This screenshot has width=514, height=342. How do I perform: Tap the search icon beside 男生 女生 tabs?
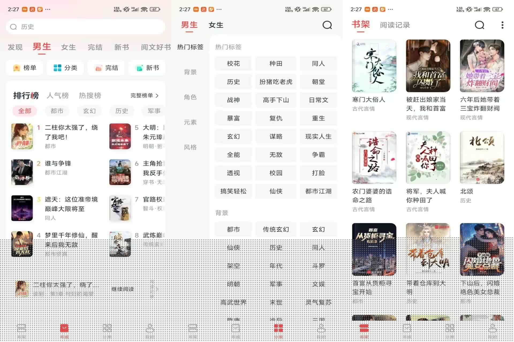[x=327, y=25]
